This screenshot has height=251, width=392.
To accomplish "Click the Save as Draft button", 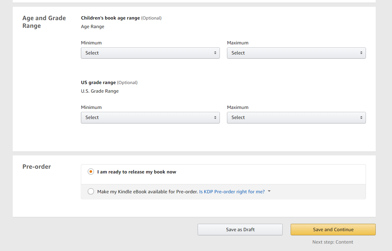I will tap(240, 229).
